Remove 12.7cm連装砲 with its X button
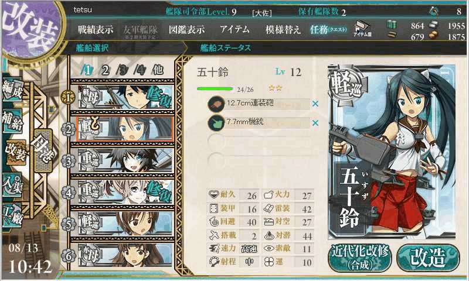 pyautogui.click(x=315, y=104)
